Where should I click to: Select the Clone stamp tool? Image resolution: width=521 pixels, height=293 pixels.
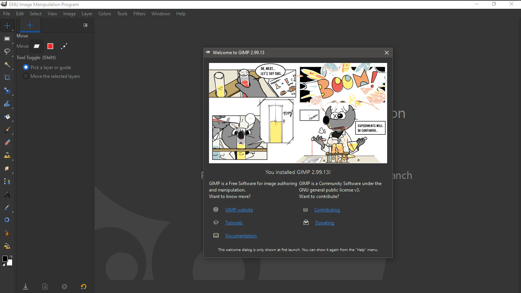[x=7, y=155]
